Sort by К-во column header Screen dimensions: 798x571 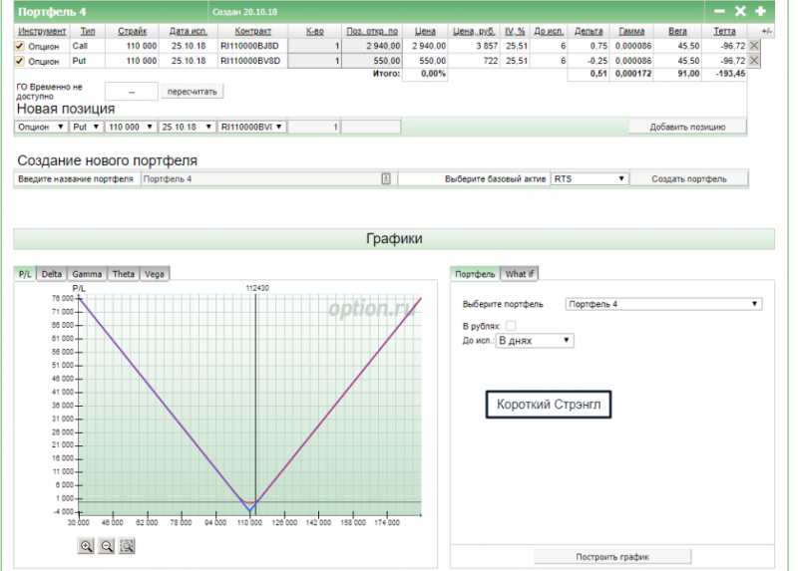click(314, 31)
